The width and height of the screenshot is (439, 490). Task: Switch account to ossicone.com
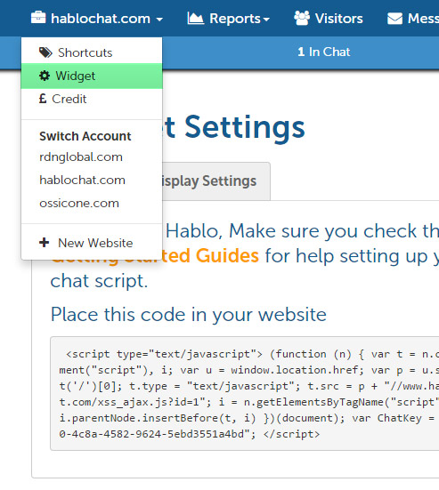click(x=79, y=204)
